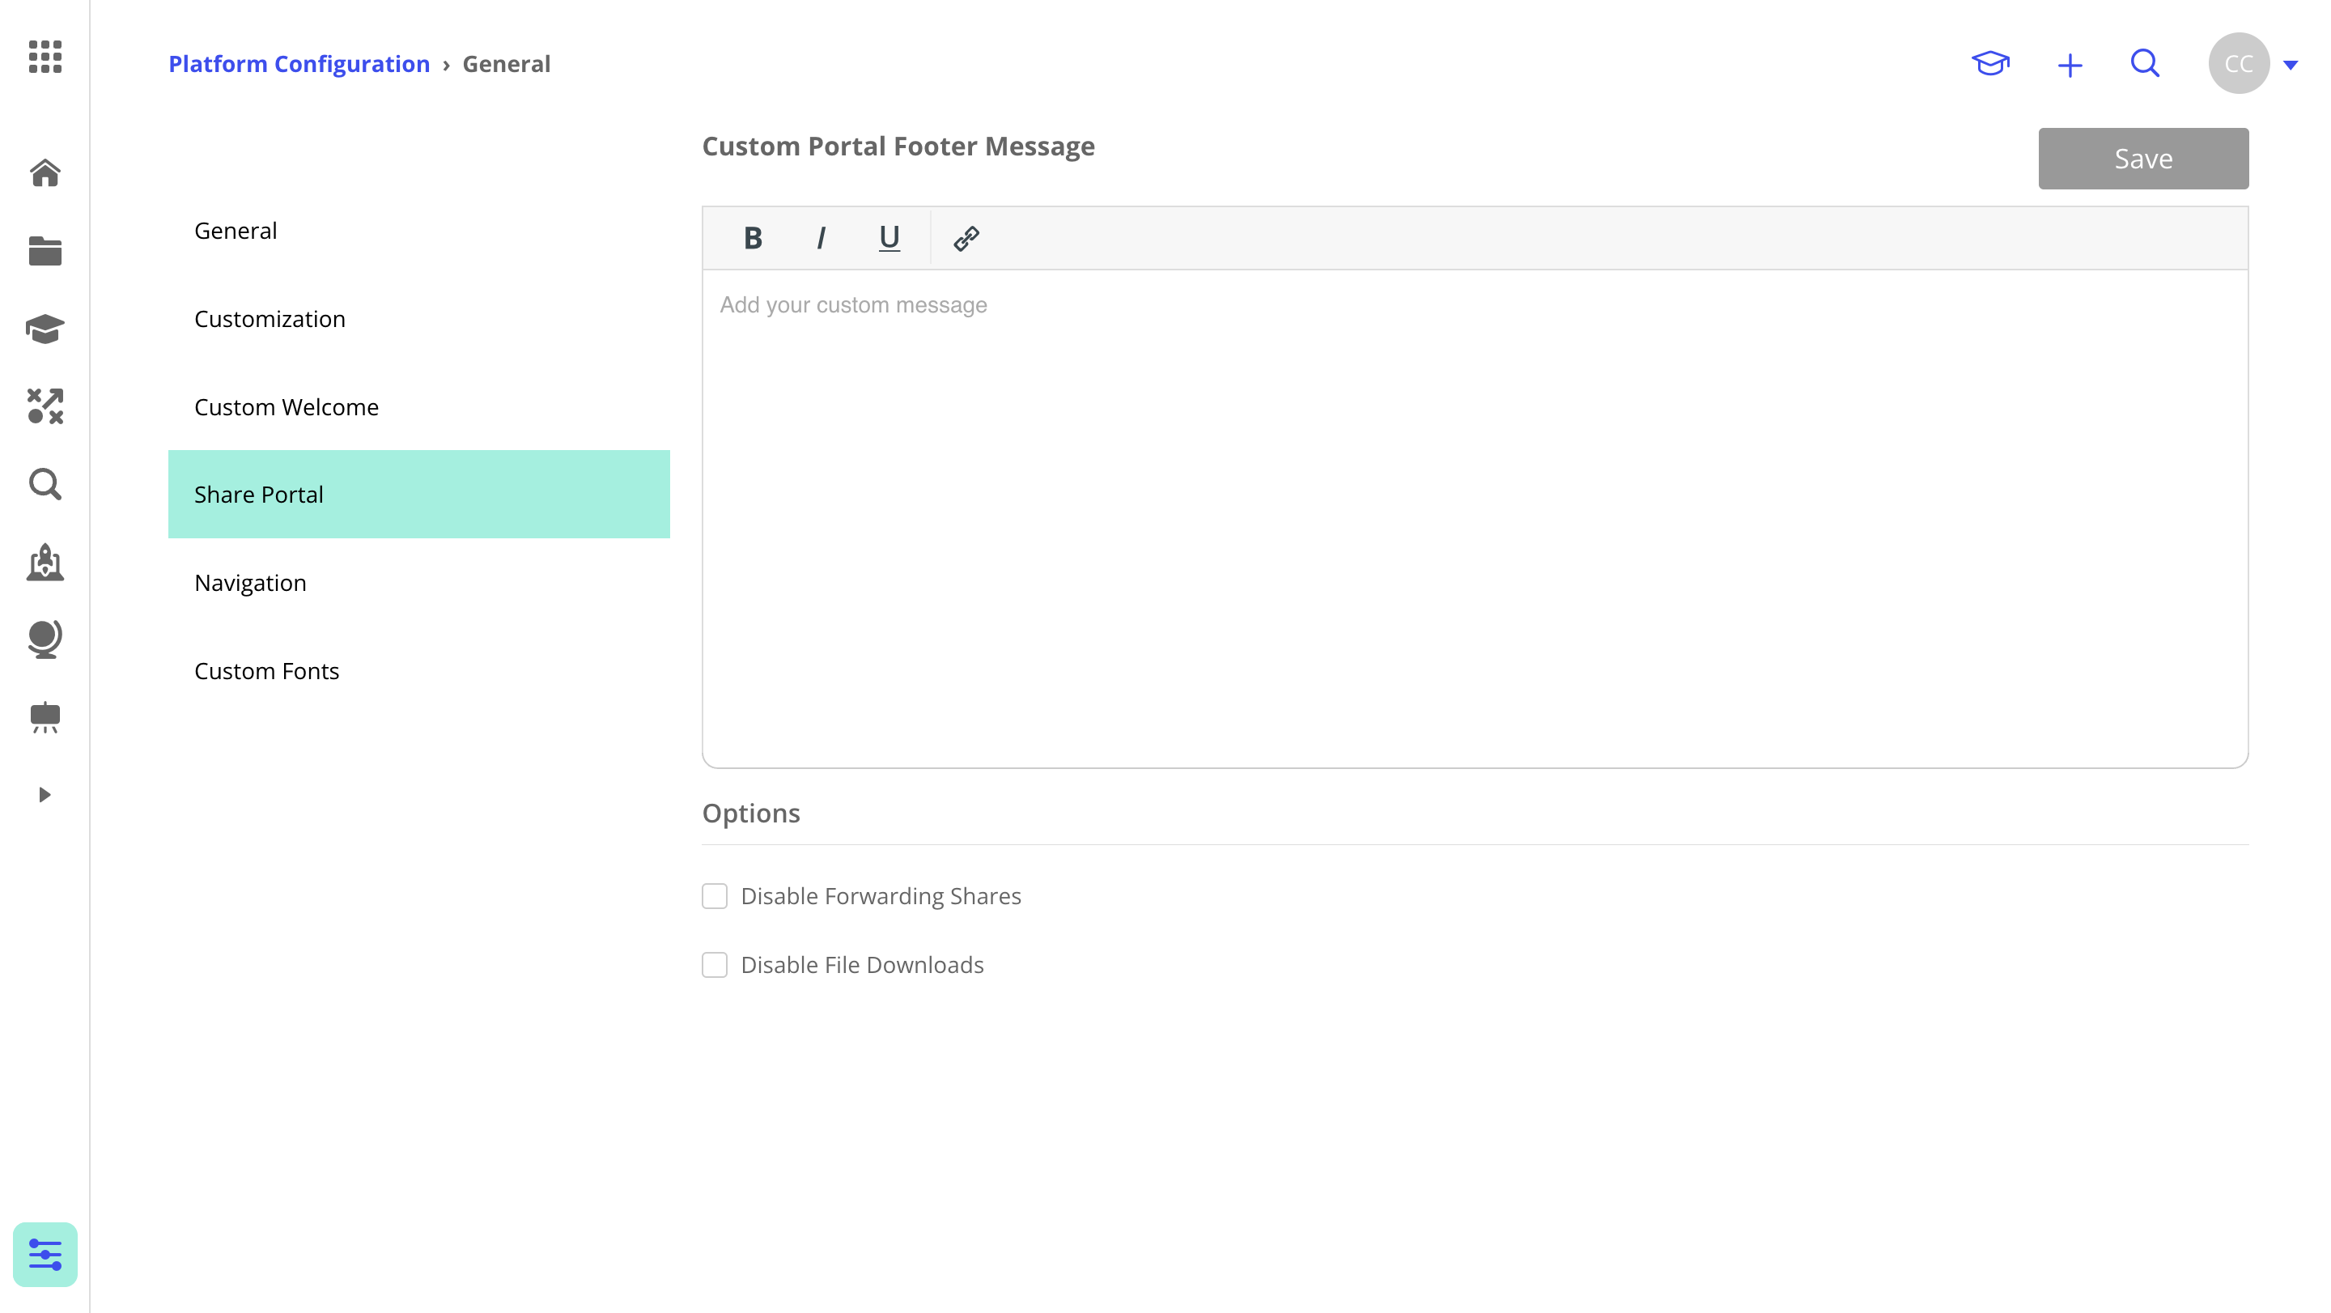Screen dimensions: 2331x1313
Task: Click the presentation easel sidebar icon
Action: (x=45, y=717)
